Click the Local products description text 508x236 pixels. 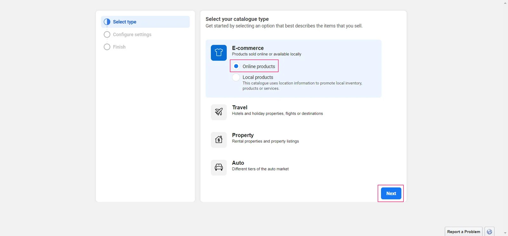[x=302, y=86]
